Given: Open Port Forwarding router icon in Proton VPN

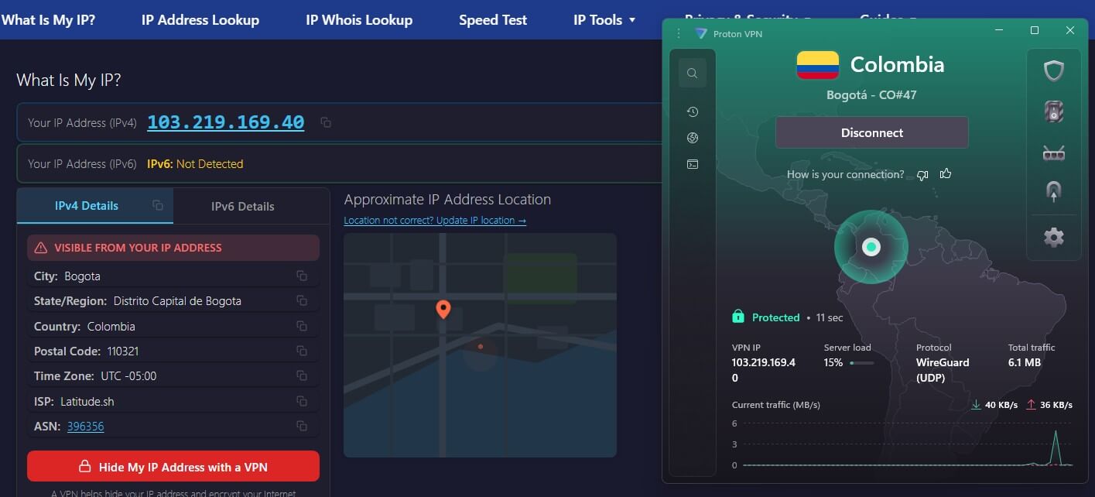Looking at the screenshot, I should coord(1054,153).
